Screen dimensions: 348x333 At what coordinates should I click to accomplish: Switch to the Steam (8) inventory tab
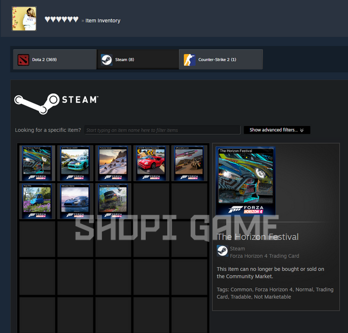pyautogui.click(x=138, y=59)
